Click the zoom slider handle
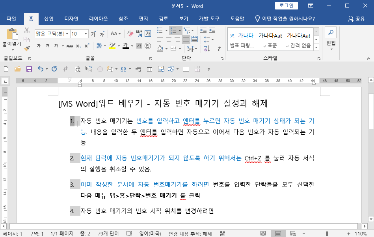374x237 pixels. coord(327,234)
